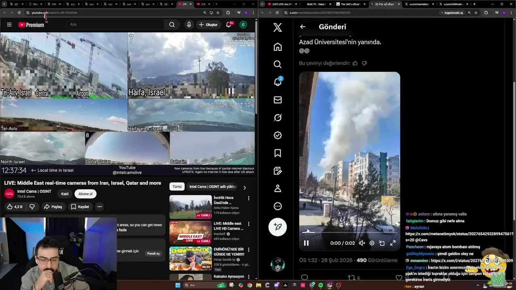Viewport: 516px width, 290px height.
Task: Open 'İncirlik Hava Üssü'nde' live video thumbnail
Action: coord(190,207)
